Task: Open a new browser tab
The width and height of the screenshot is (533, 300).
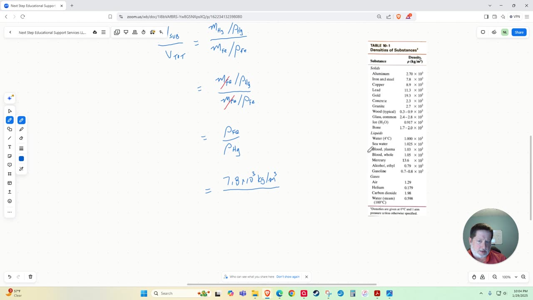Action: tap(72, 5)
